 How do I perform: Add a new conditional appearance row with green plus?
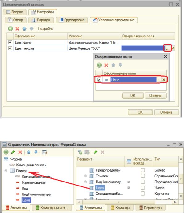tap(10, 29)
